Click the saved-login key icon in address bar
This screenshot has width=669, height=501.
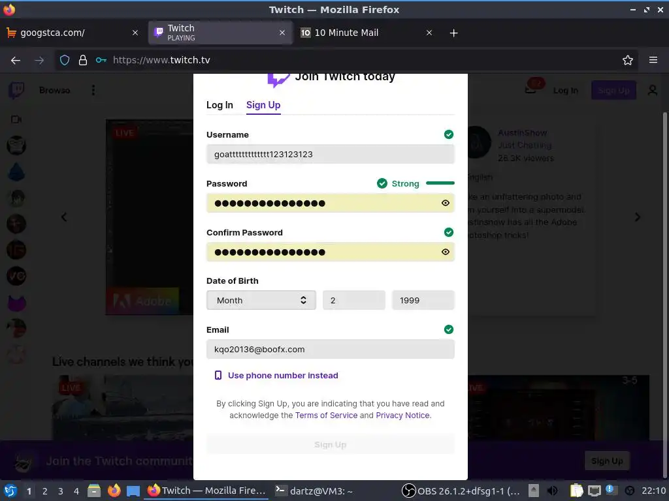(x=101, y=60)
